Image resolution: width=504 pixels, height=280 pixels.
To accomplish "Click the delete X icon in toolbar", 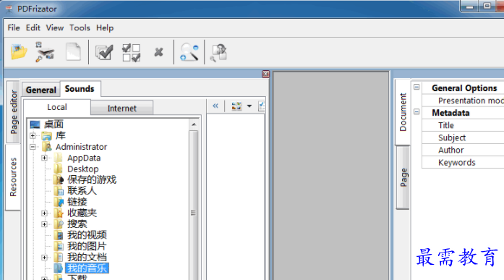I will point(158,52).
